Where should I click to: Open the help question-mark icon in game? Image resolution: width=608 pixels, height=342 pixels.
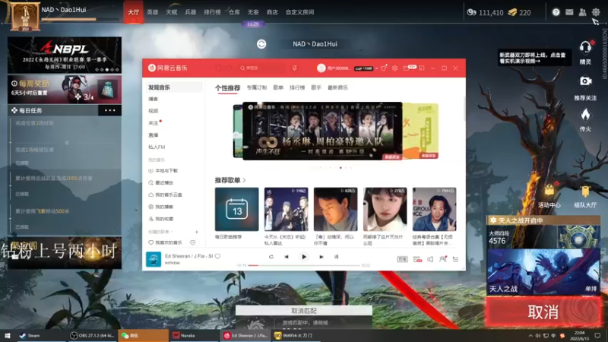[x=556, y=12]
